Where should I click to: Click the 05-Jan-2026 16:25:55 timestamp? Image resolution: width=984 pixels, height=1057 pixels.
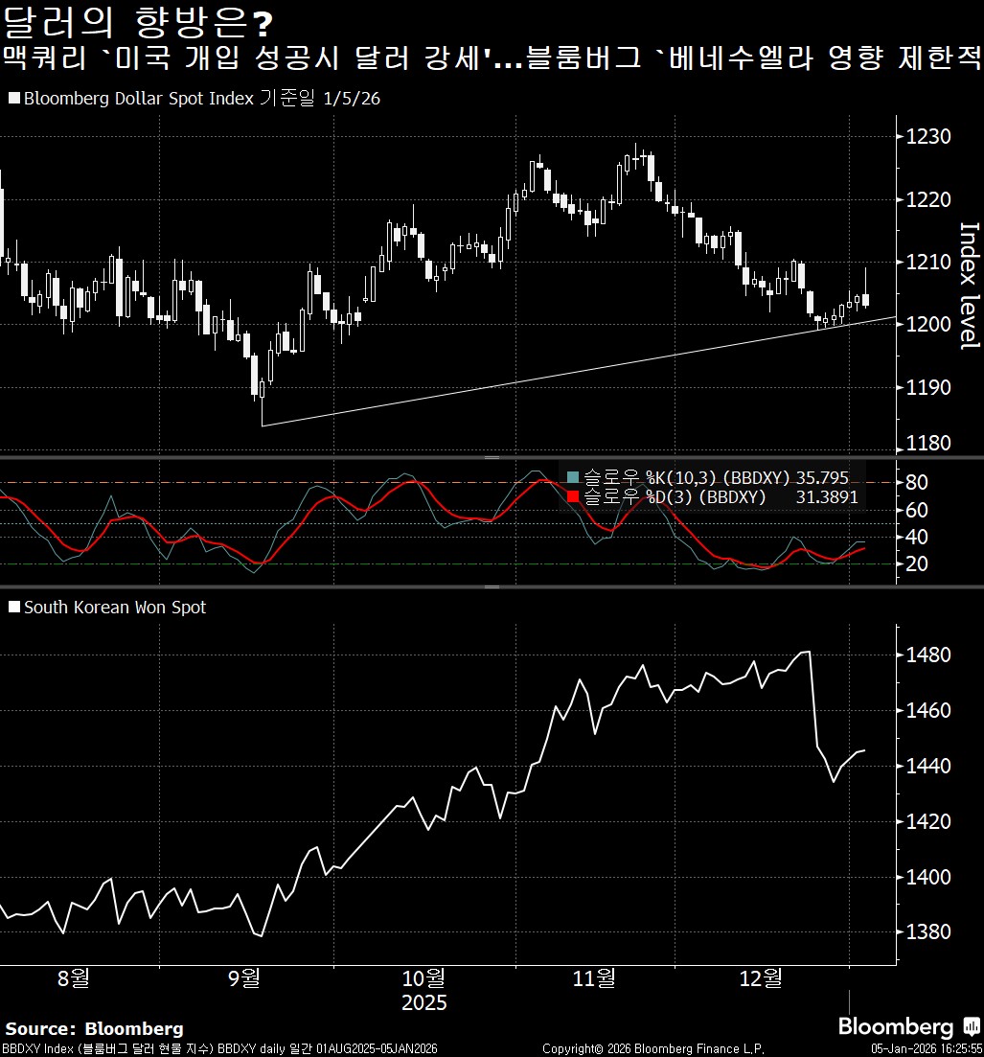923,1047
